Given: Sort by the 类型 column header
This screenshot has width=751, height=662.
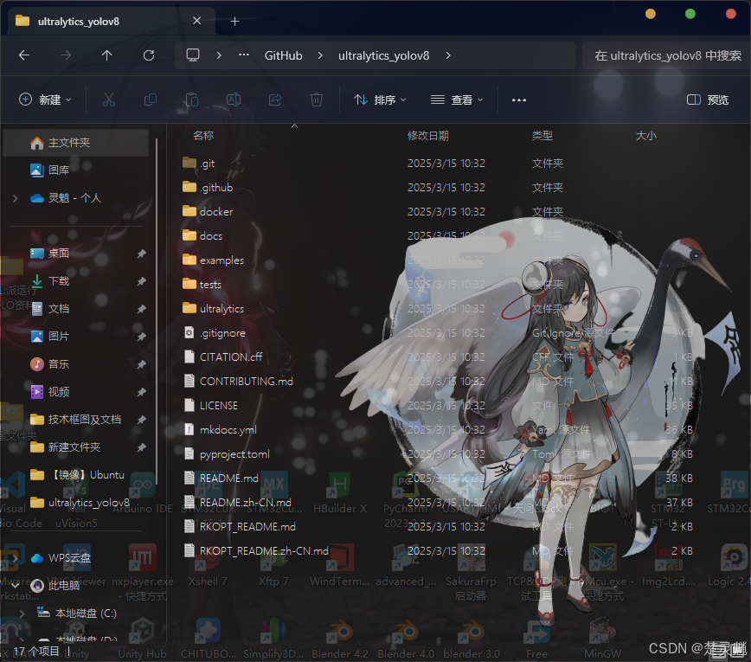Looking at the screenshot, I should coord(542,136).
